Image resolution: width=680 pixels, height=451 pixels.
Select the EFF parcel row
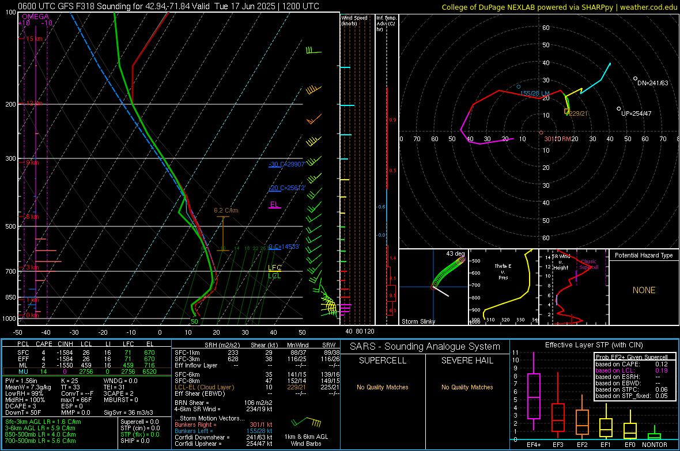pyautogui.click(x=86, y=359)
